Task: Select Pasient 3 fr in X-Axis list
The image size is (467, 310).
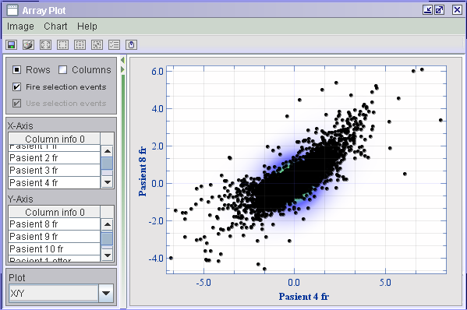Action: 55,170
